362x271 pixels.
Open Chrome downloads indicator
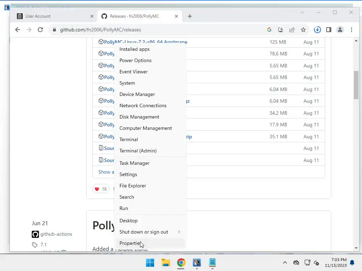317,30
